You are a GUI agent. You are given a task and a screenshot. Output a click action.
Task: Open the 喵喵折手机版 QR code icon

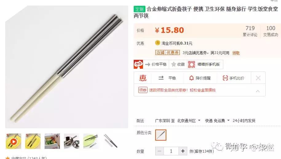click(x=192, y=64)
